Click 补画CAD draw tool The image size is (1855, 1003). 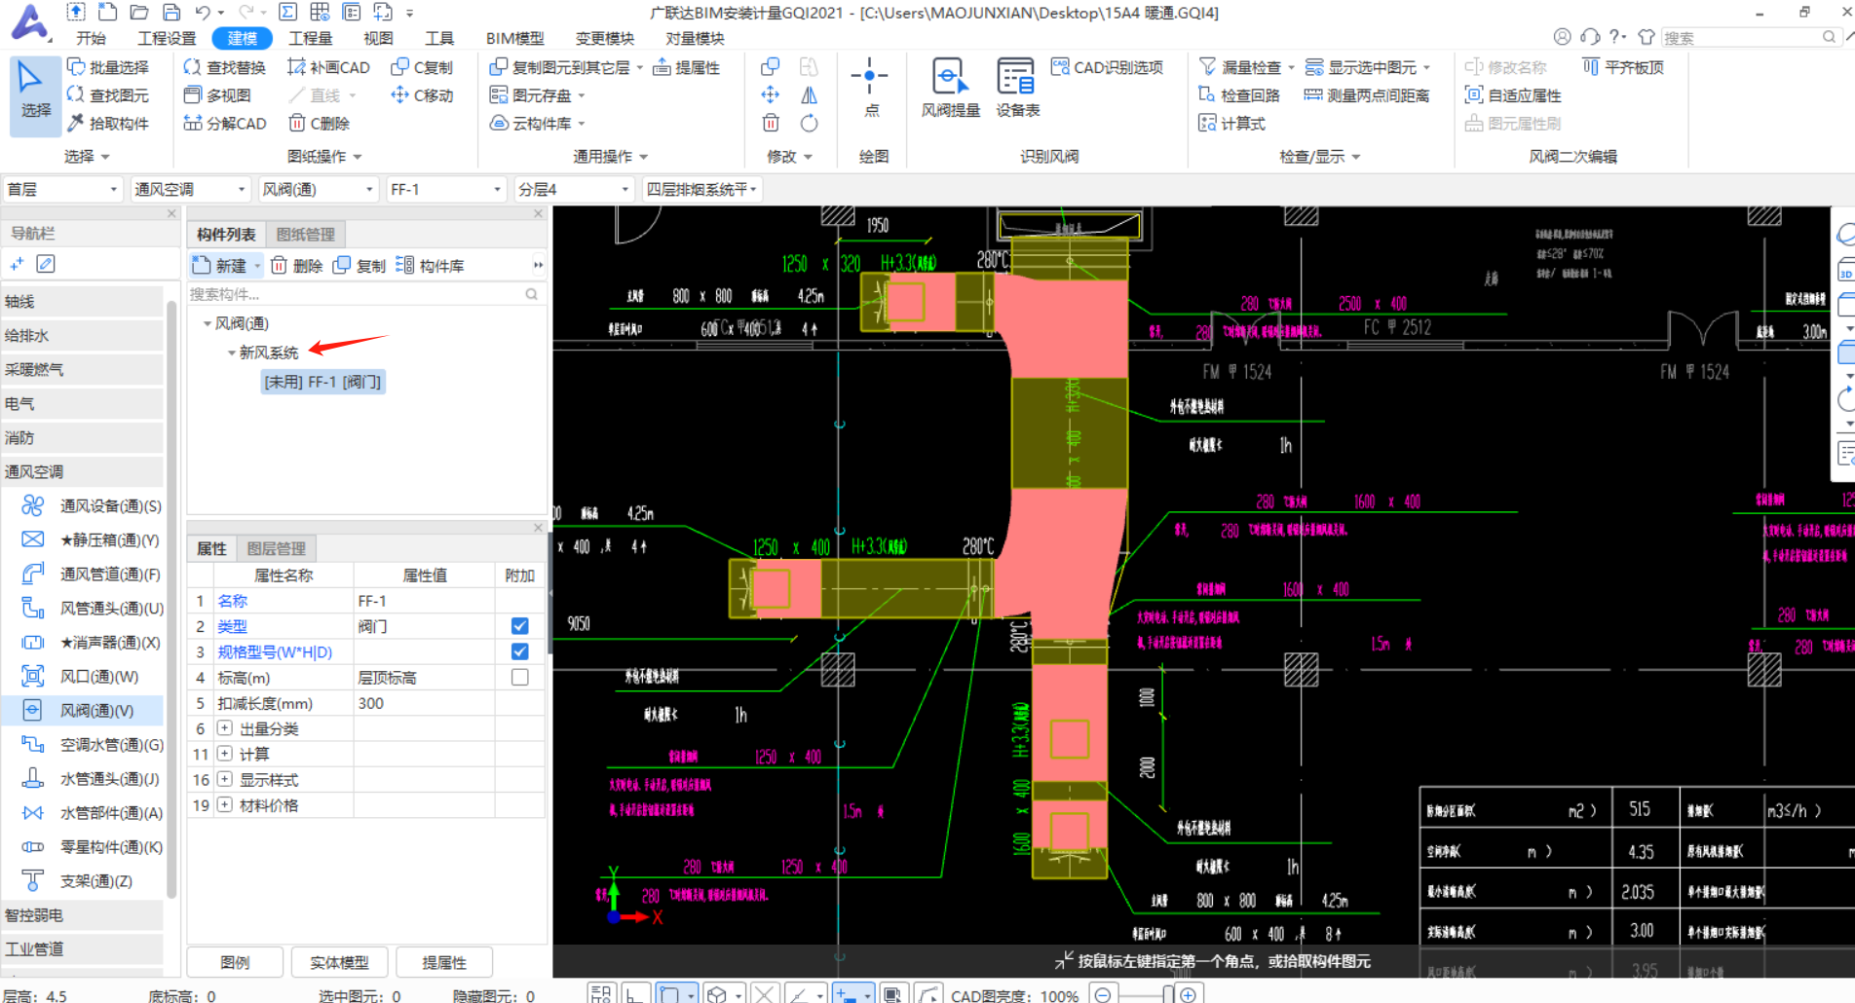[328, 67]
